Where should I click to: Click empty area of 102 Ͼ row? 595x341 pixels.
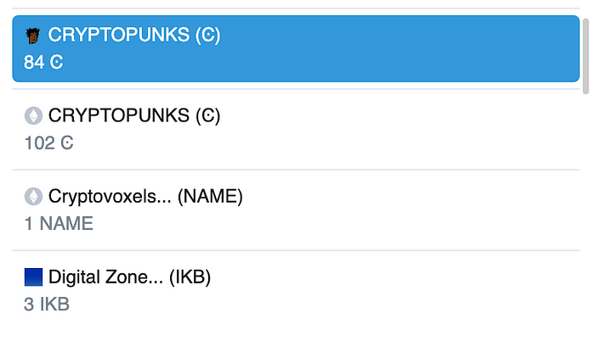pyautogui.click(x=379, y=130)
